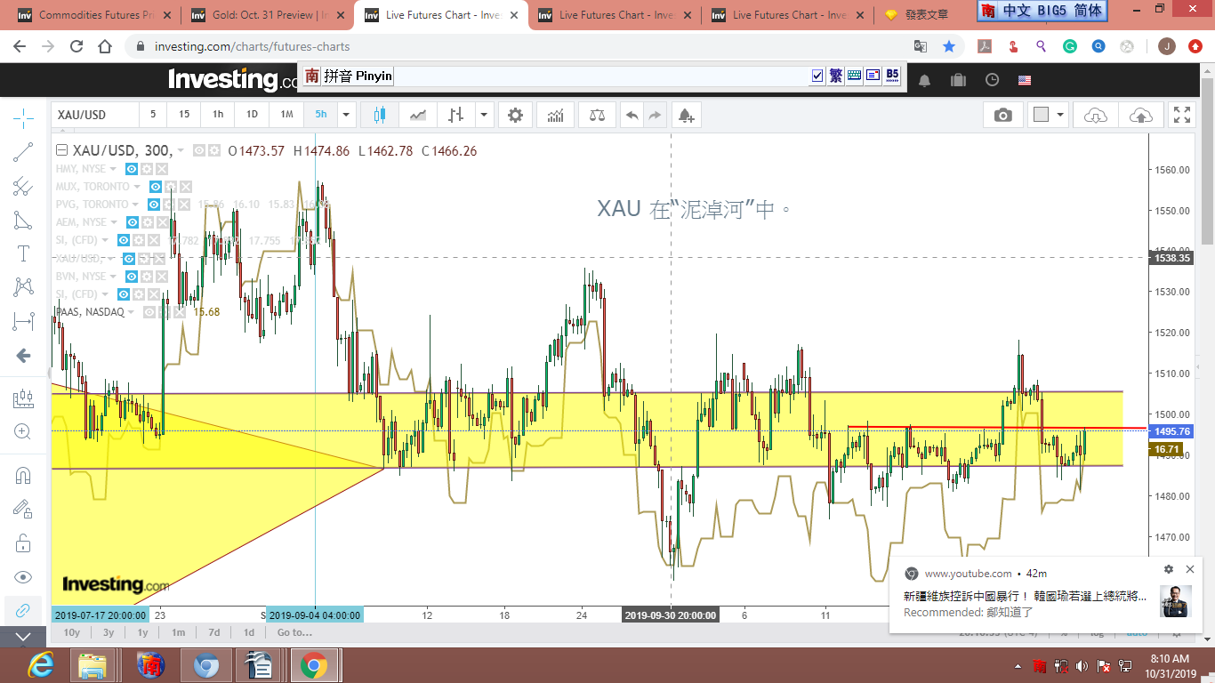Set chart range to 7d
The image size is (1215, 683).
click(x=213, y=633)
